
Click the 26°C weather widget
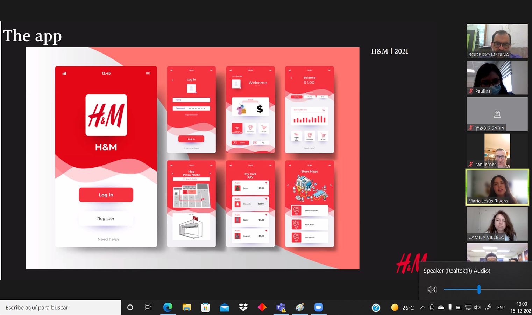402,307
